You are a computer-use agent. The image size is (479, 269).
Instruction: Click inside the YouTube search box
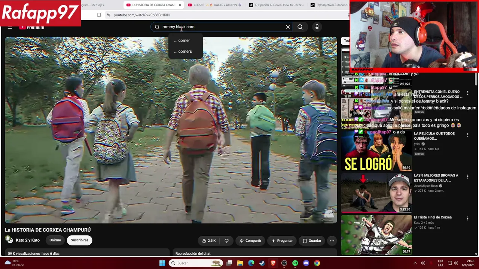[x=222, y=27]
